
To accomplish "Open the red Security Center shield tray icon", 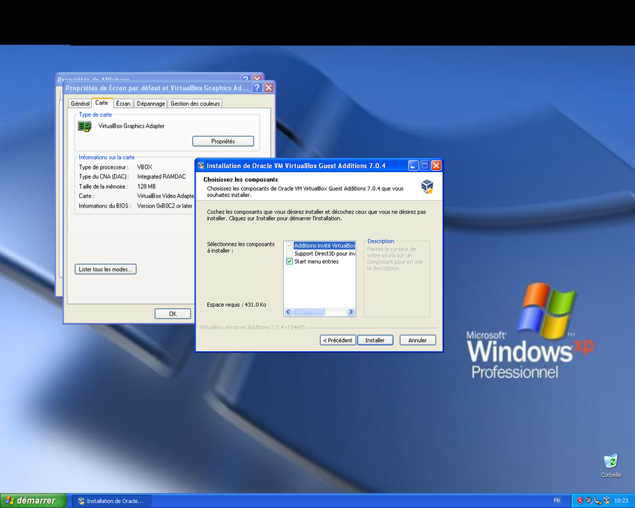I will pos(580,501).
